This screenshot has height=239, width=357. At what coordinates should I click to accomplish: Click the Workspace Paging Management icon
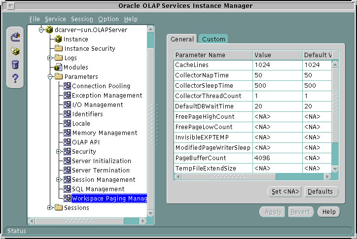[x=67, y=198]
